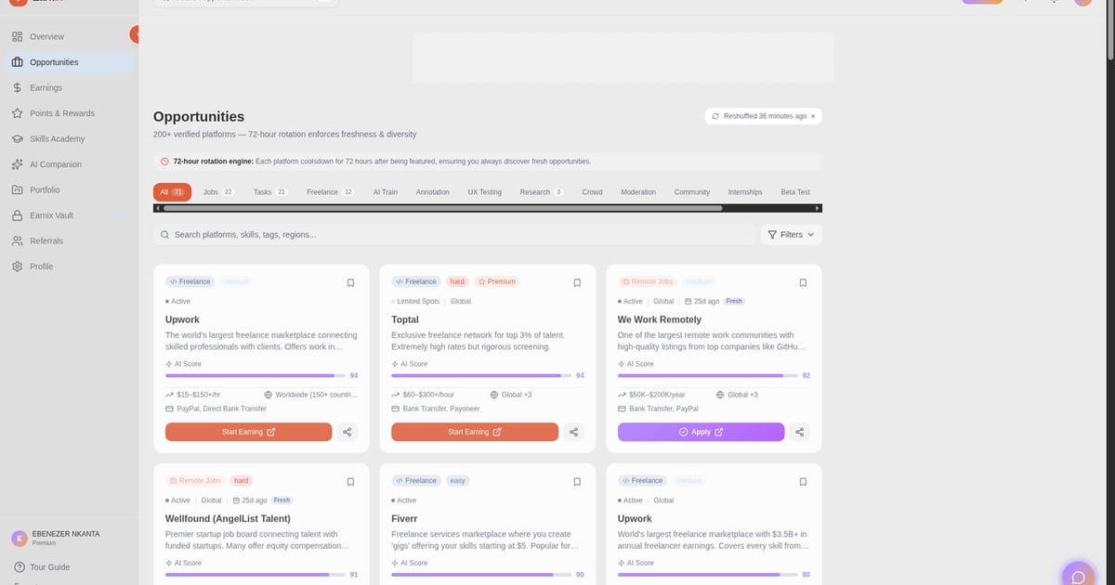
Task: Filter by the Freelance tab
Action: pyautogui.click(x=330, y=192)
